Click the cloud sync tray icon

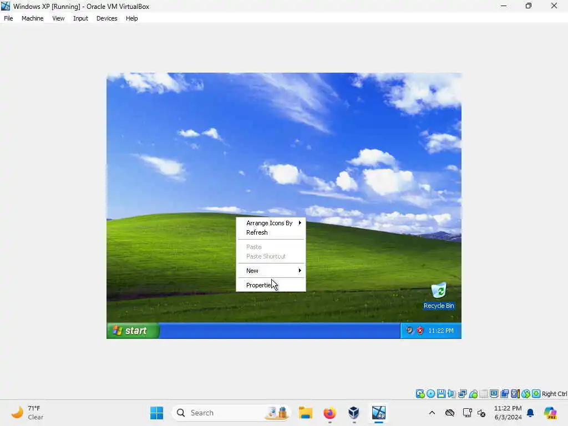449,413
